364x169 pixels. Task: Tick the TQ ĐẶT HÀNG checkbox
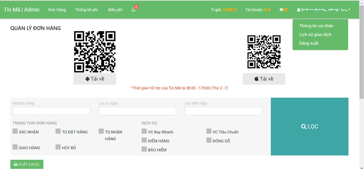pos(58,131)
